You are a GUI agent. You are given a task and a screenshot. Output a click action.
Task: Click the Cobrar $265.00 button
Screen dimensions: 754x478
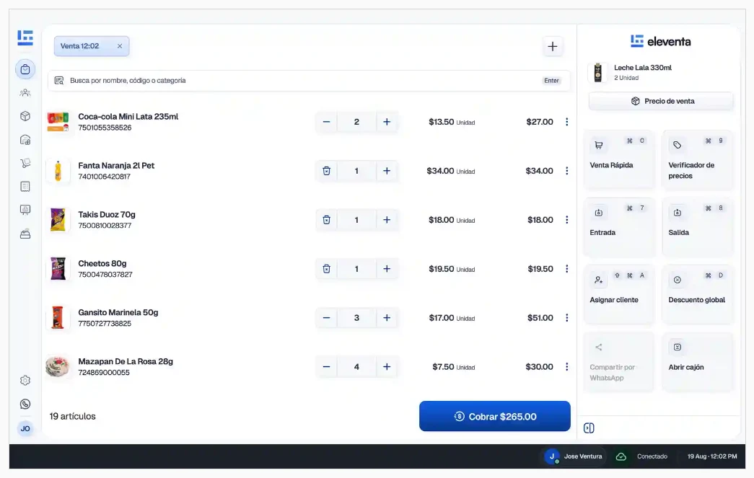click(495, 417)
